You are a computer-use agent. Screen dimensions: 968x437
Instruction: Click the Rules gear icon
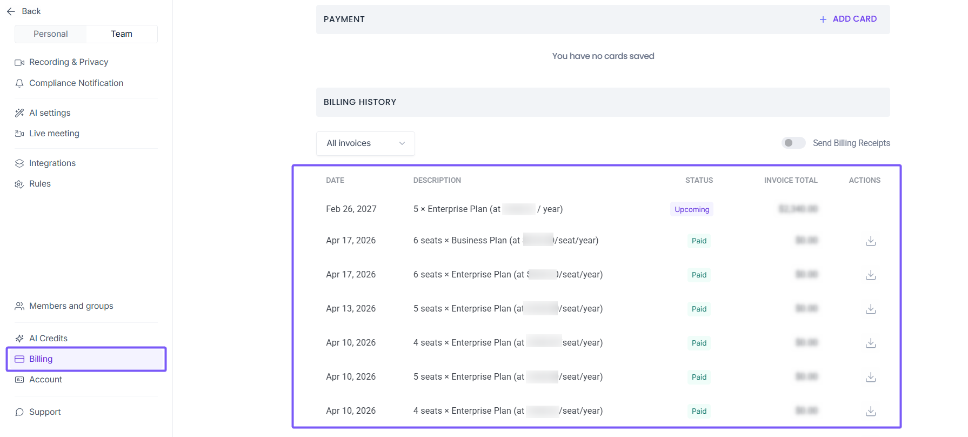[x=19, y=184]
